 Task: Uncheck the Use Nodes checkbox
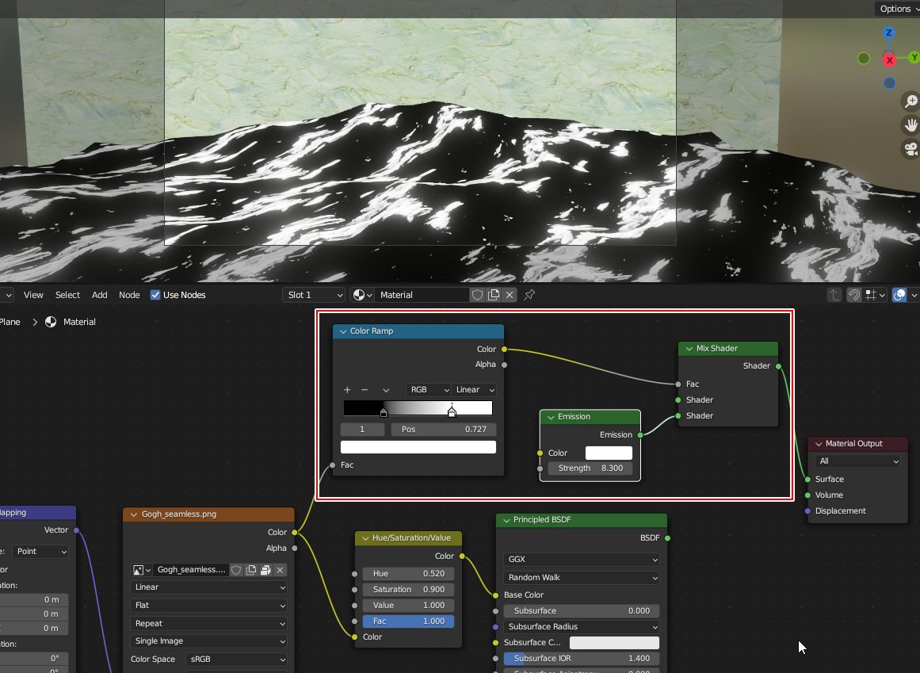click(156, 295)
